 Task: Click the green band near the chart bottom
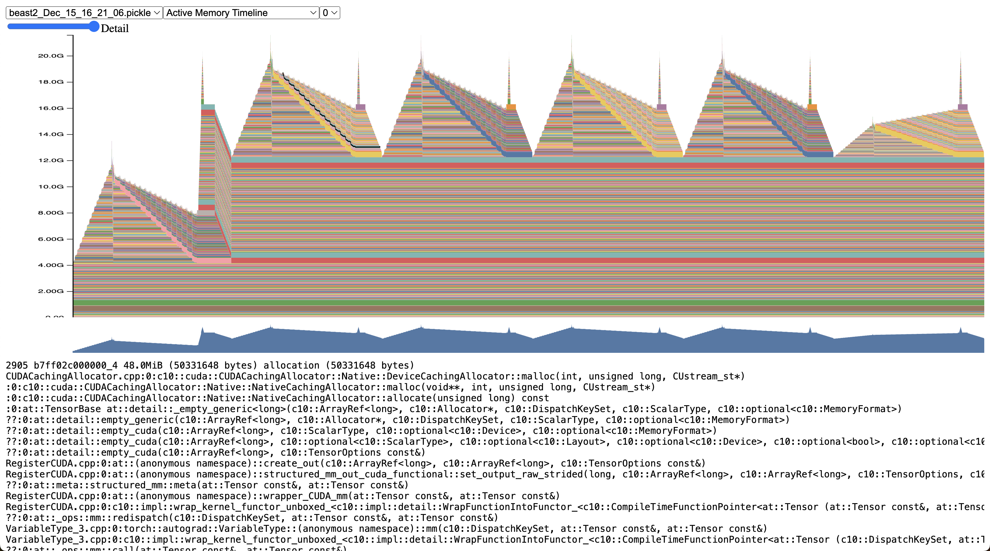pyautogui.click(x=500, y=303)
